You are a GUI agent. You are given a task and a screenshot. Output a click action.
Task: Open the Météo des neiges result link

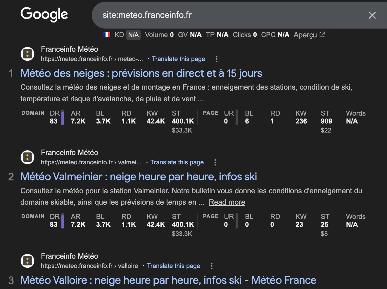[141, 73]
